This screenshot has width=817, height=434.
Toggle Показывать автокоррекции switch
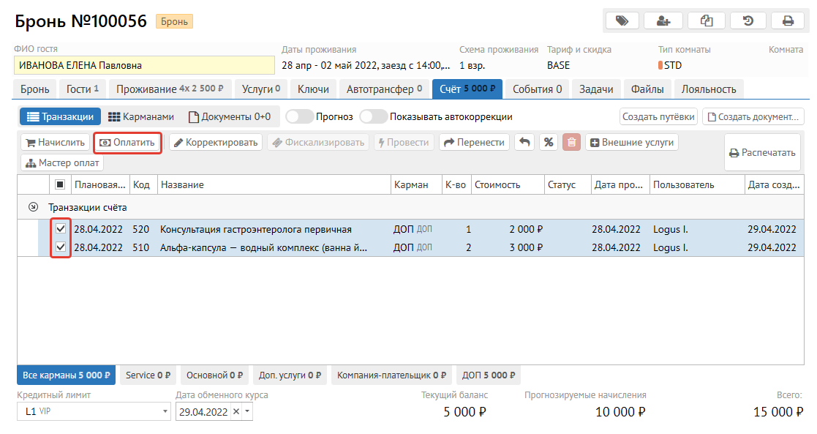pyautogui.click(x=373, y=117)
